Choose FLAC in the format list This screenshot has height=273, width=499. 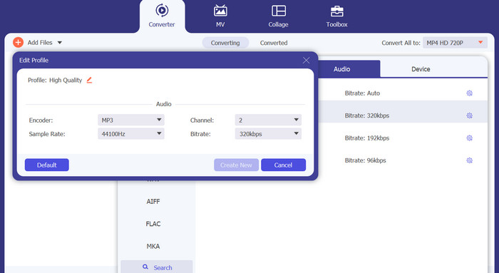[x=153, y=224]
